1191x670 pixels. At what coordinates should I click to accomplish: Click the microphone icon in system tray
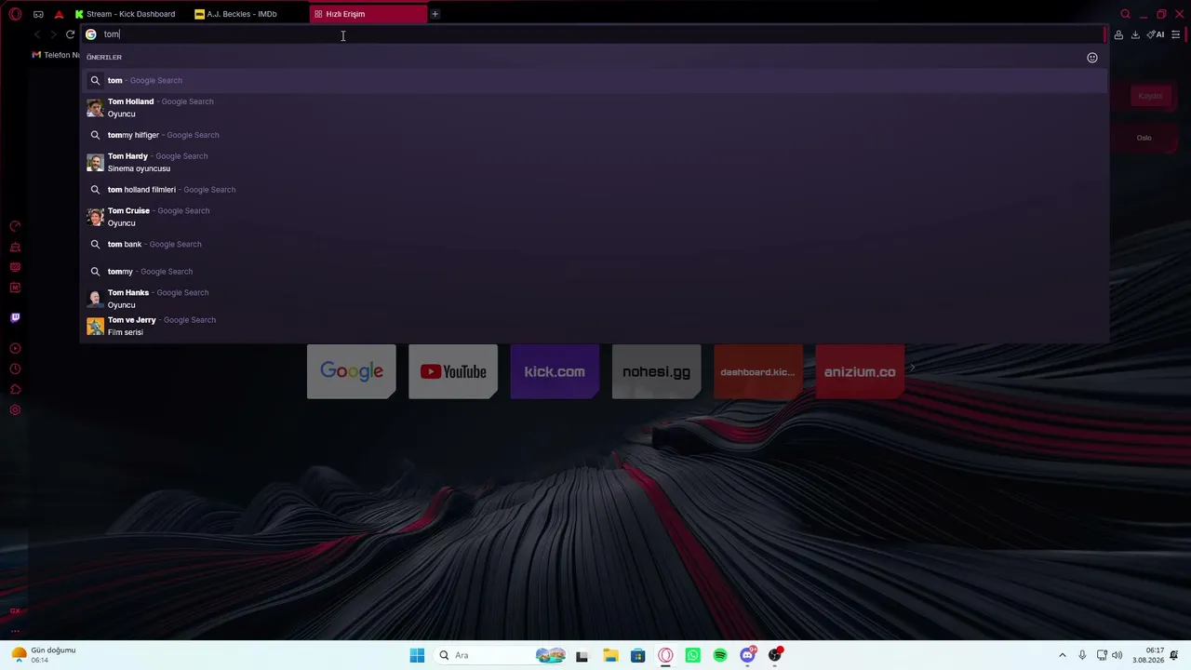coord(1082,655)
